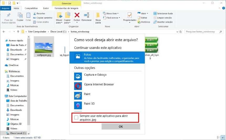Expand Fácil acesso dropdown

coord(112,18)
